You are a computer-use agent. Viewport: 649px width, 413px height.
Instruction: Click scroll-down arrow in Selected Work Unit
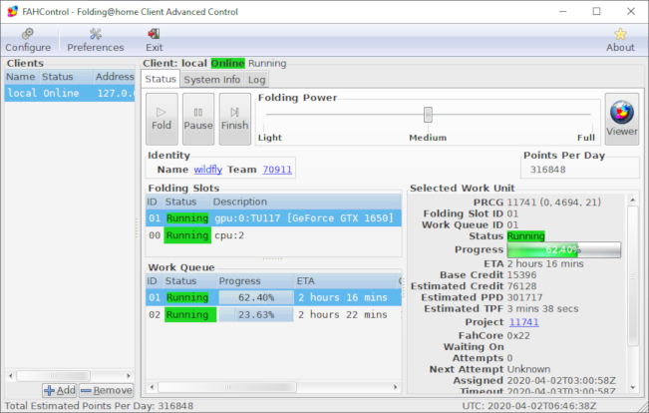[x=632, y=388]
